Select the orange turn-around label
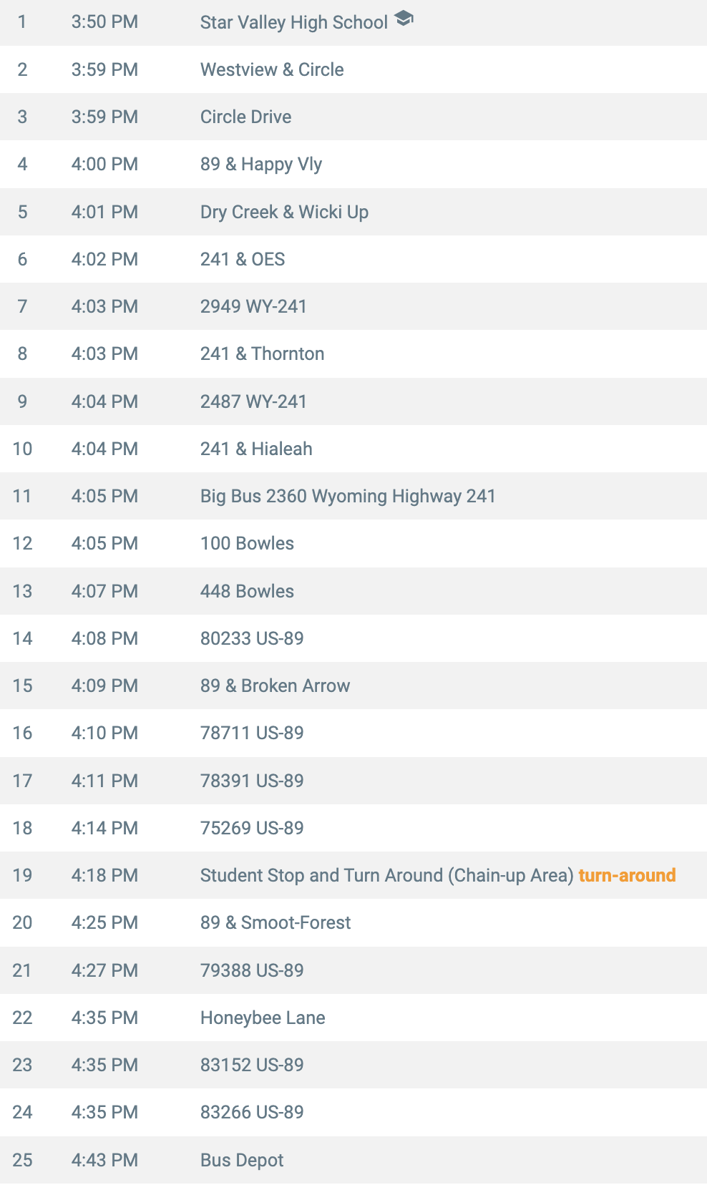The image size is (707, 1185). point(627,875)
